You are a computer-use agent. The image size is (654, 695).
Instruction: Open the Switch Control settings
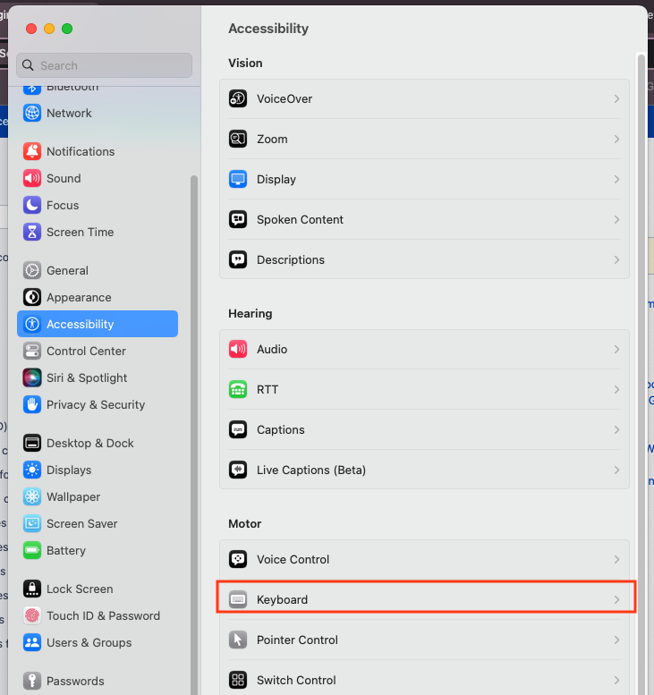click(295, 680)
